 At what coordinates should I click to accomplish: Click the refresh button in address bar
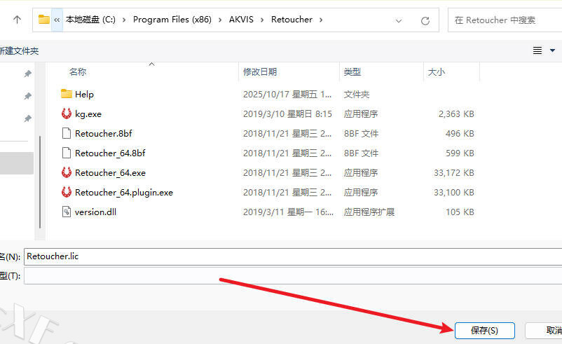(425, 20)
